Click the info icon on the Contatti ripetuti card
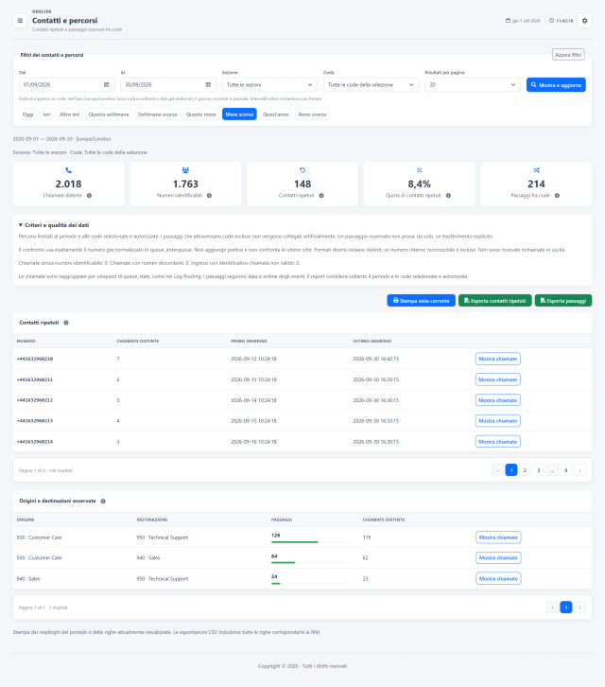The width and height of the screenshot is (605, 687). (x=321, y=196)
